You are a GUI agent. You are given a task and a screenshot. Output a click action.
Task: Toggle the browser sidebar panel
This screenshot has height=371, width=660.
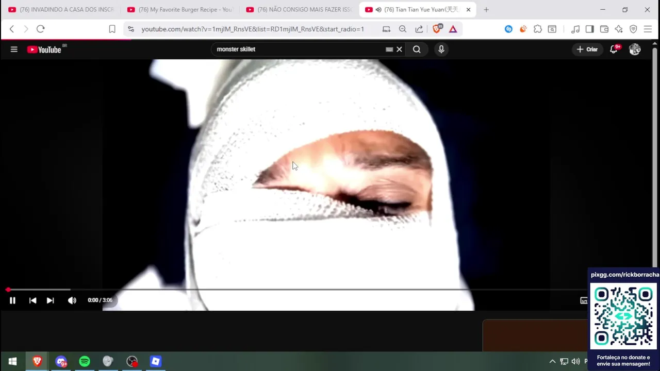pos(590,29)
